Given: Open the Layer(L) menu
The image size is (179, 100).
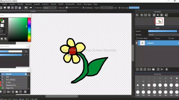Looking at the screenshot, I should click(12, 4).
